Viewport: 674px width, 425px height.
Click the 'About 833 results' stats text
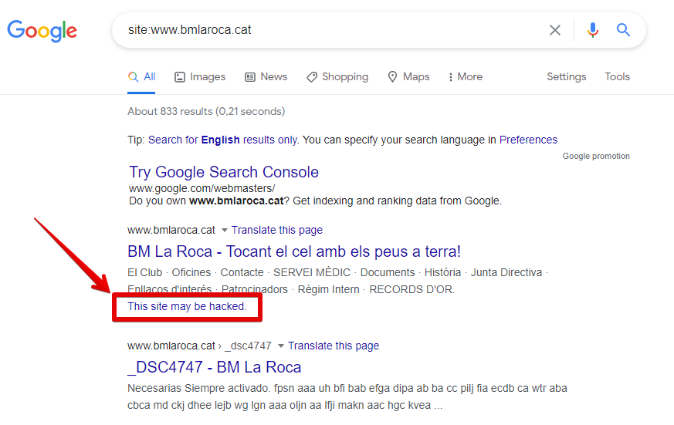(x=206, y=112)
